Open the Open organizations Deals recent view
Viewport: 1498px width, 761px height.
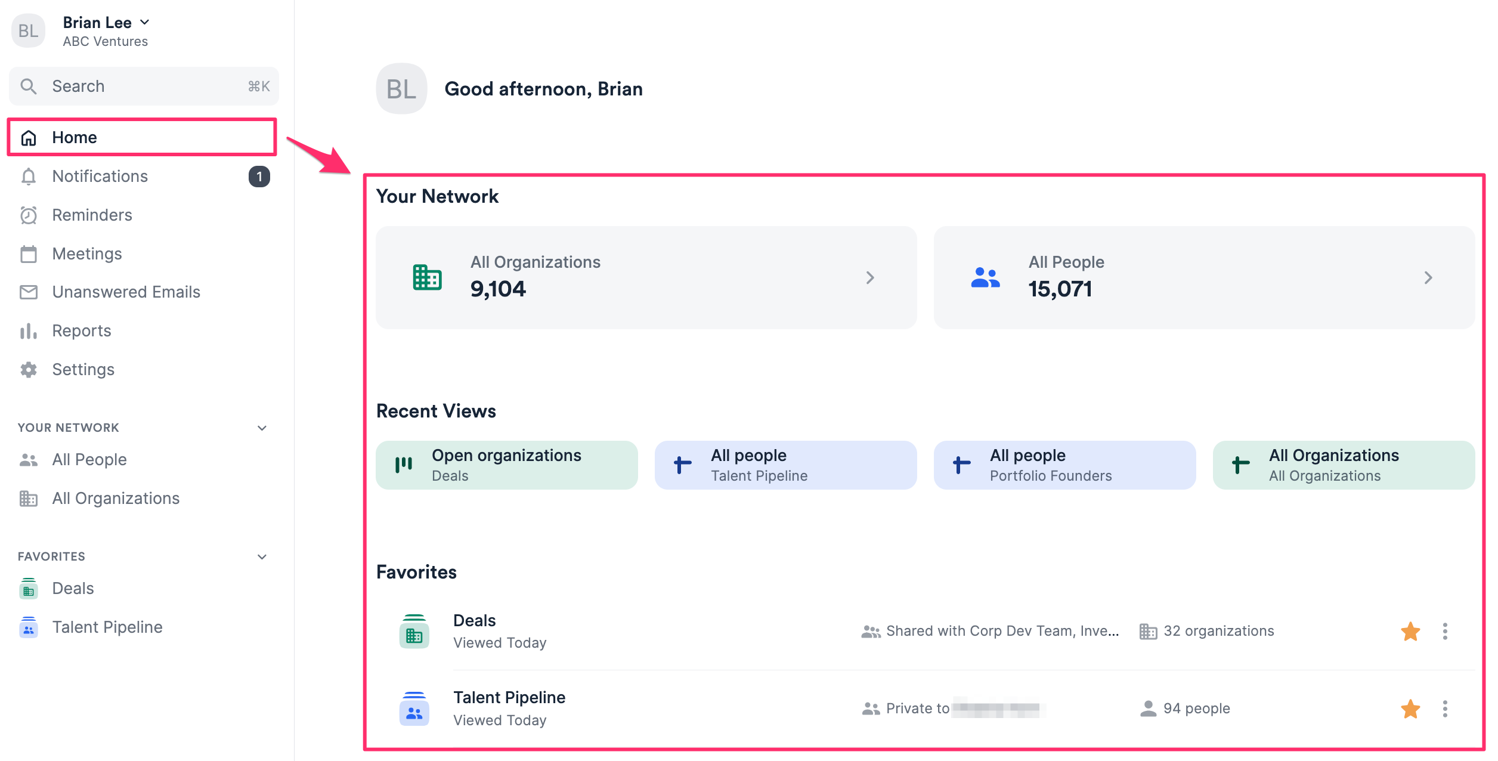click(506, 465)
